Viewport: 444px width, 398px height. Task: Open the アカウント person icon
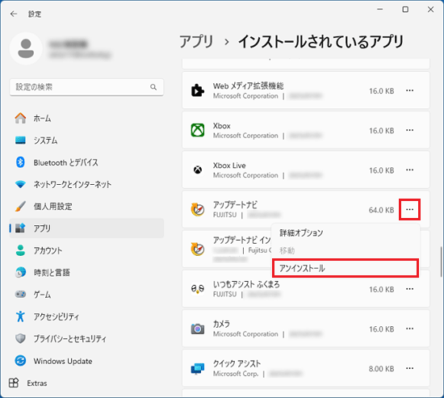[20, 250]
